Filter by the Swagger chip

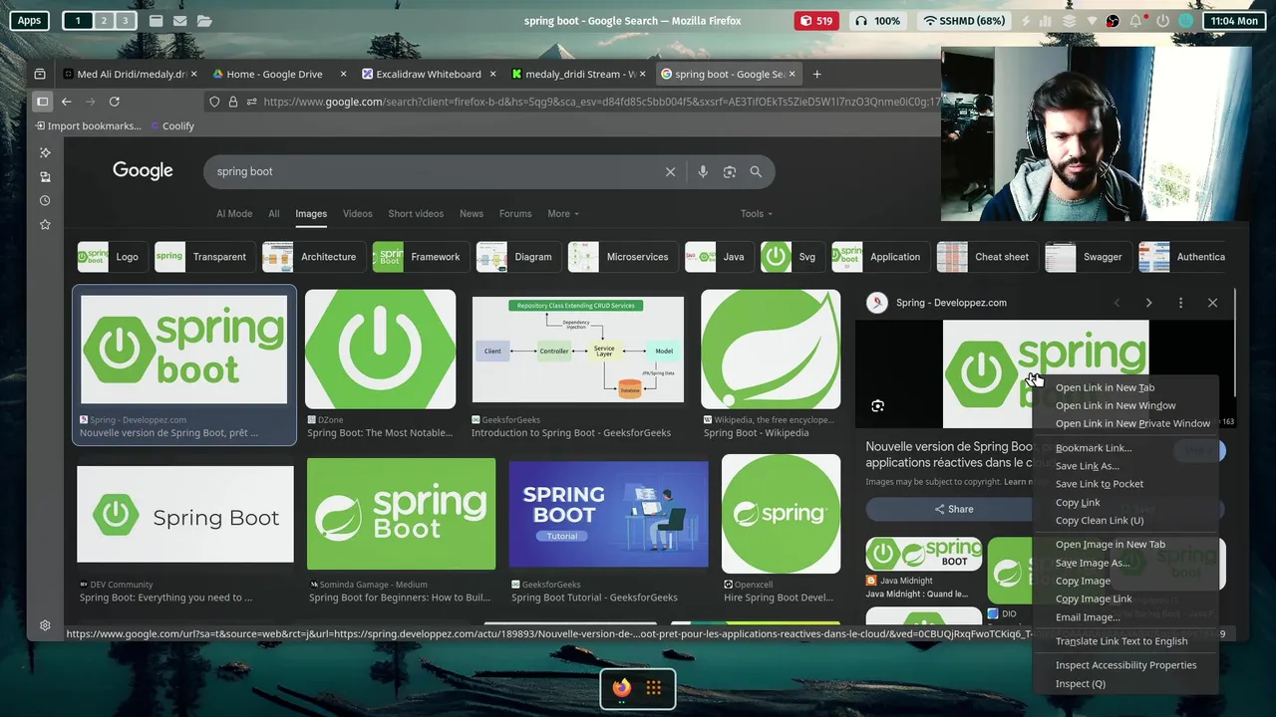tap(1088, 257)
